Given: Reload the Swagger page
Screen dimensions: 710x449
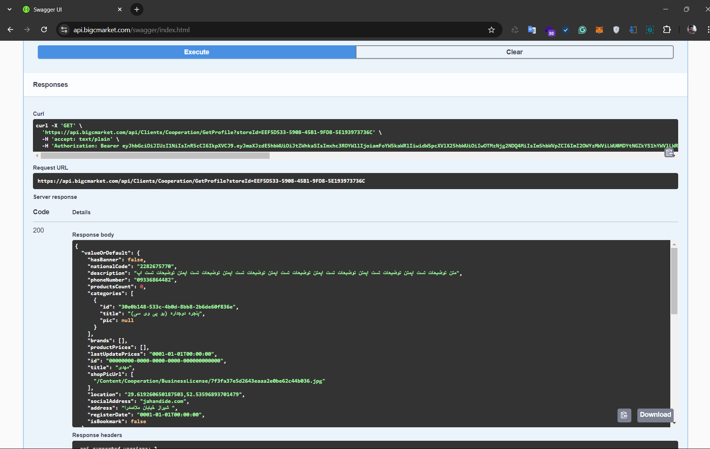Looking at the screenshot, I should click(x=44, y=30).
